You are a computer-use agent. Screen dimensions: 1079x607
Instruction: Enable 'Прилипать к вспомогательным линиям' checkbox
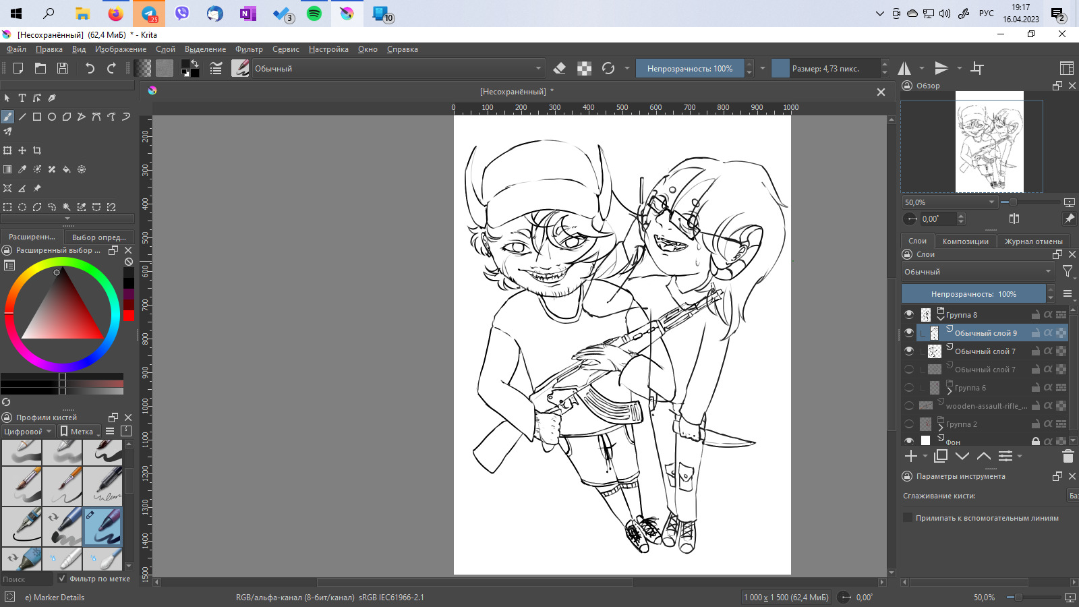click(x=908, y=518)
